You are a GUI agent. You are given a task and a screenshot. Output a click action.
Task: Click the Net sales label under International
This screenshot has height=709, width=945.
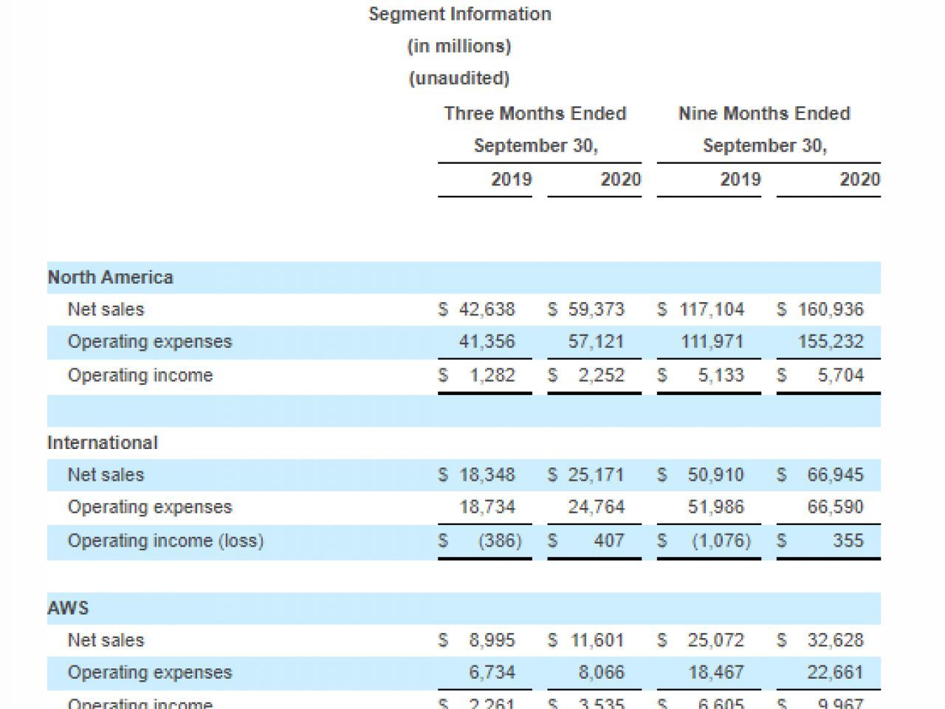(106, 475)
